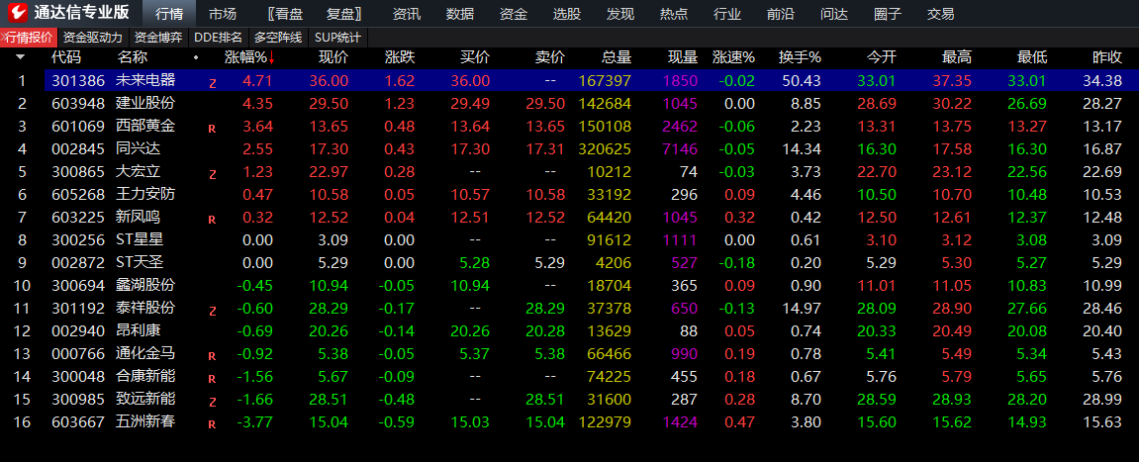Select the 行情报价 sub-tab
Image resolution: width=1139 pixels, height=462 pixels.
click(29, 38)
